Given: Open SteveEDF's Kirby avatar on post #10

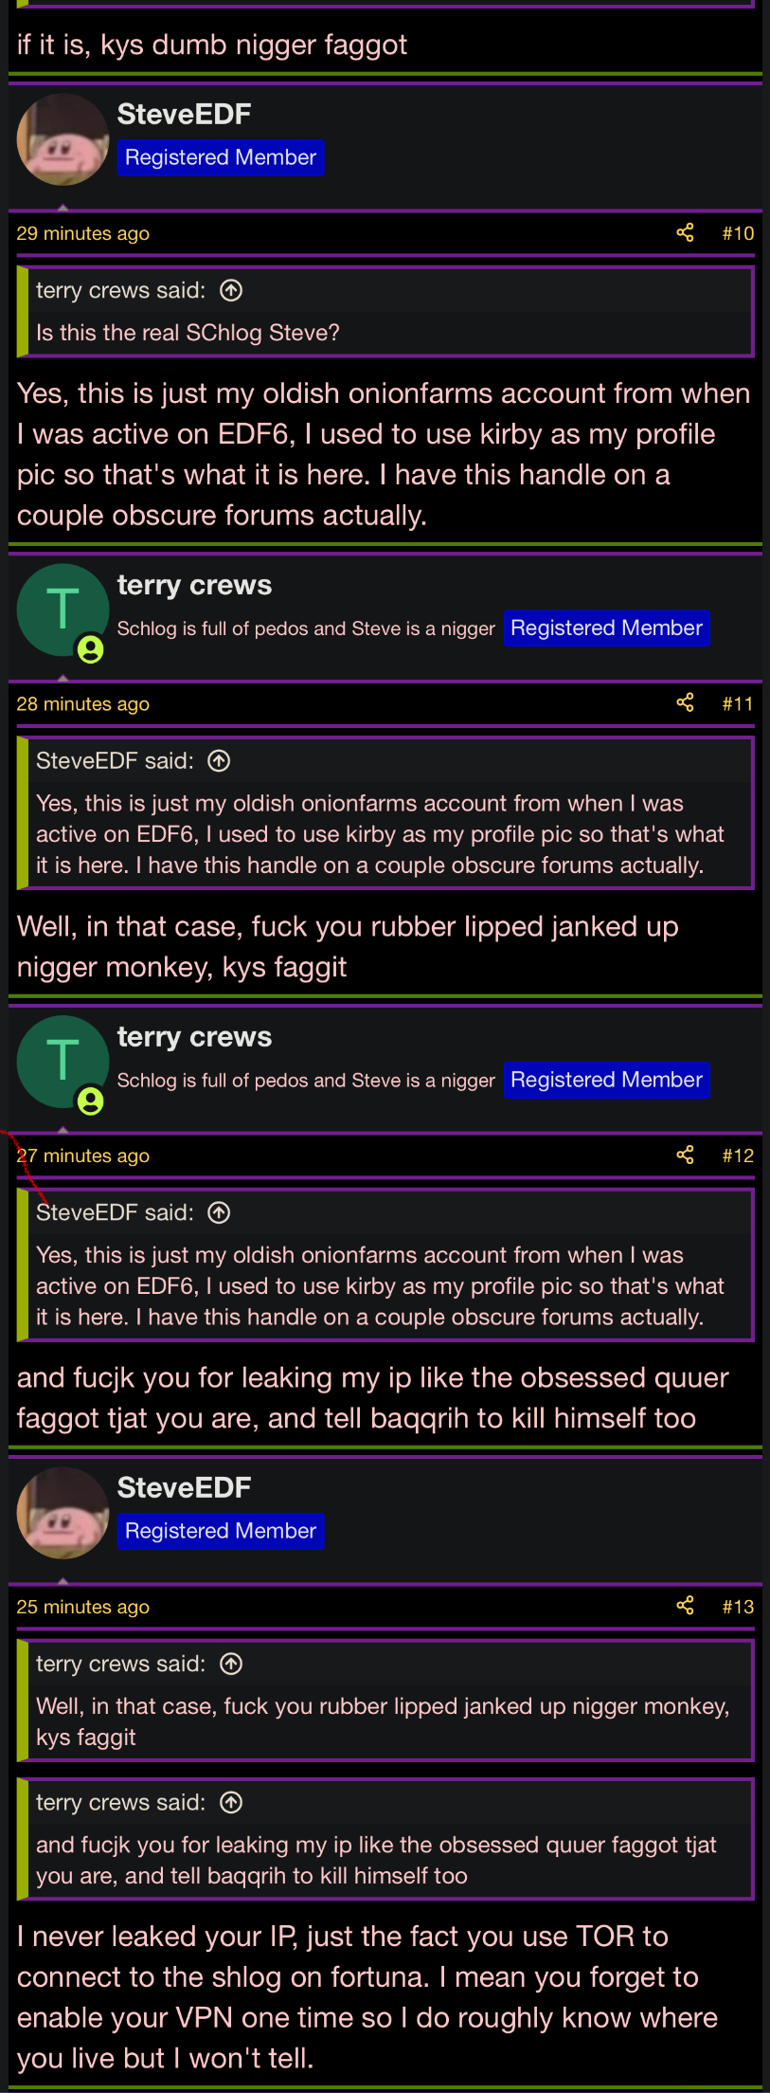Looking at the screenshot, I should pyautogui.click(x=63, y=139).
